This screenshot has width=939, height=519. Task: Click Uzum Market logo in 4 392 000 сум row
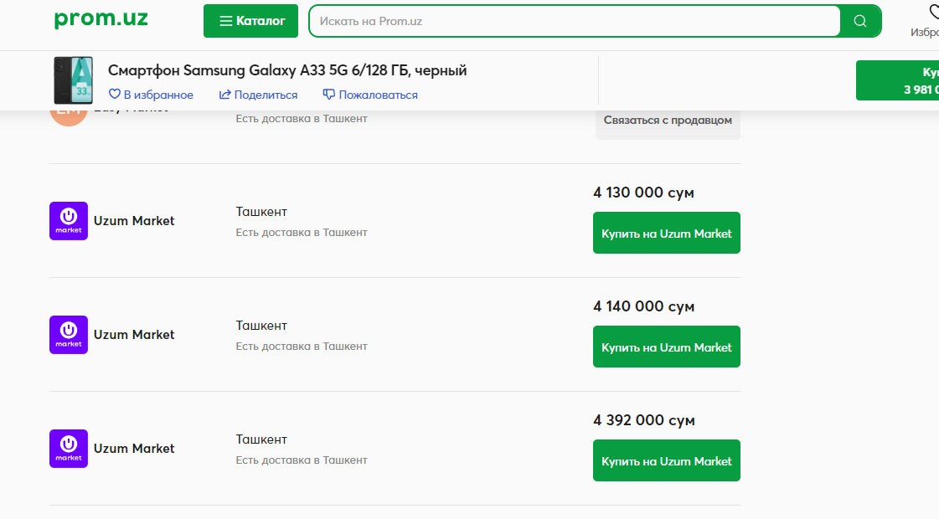coord(69,449)
